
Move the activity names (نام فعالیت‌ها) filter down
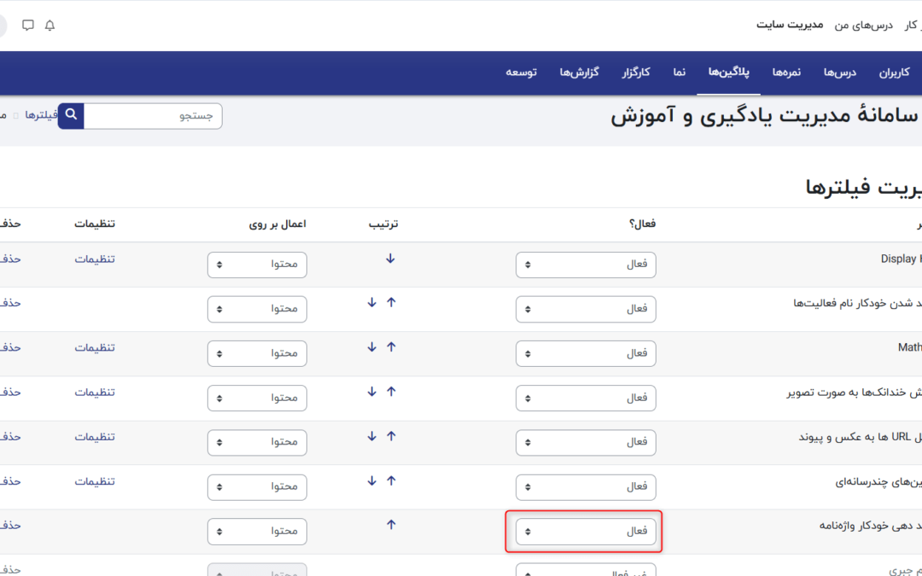point(371,302)
